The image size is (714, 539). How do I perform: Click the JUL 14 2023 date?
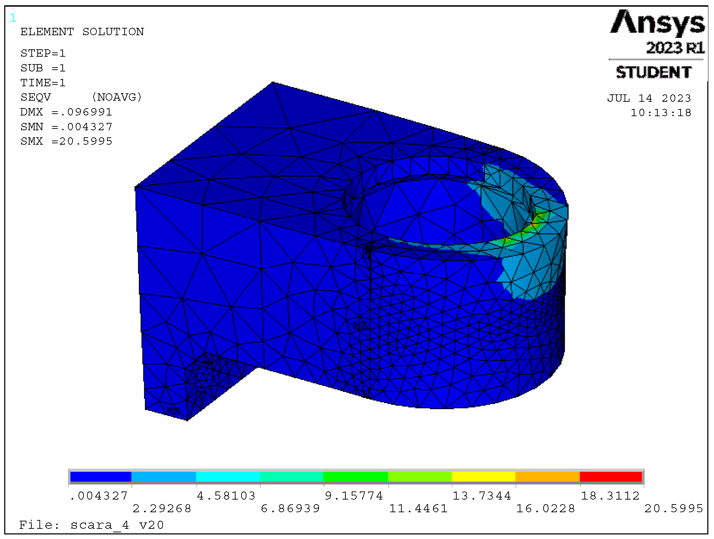[649, 98]
